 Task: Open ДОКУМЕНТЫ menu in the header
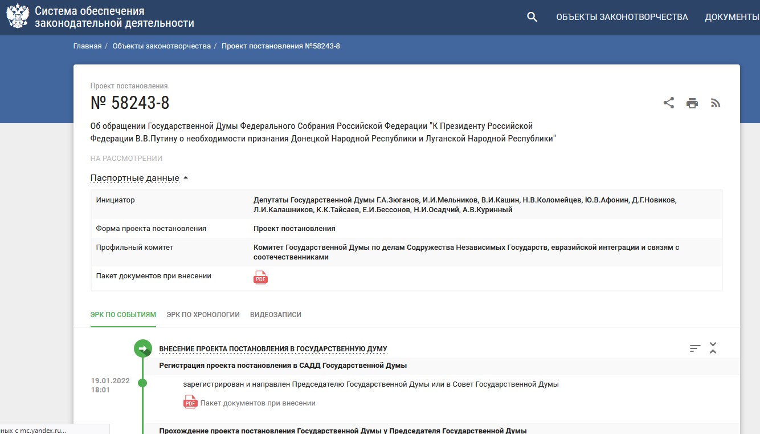click(732, 17)
